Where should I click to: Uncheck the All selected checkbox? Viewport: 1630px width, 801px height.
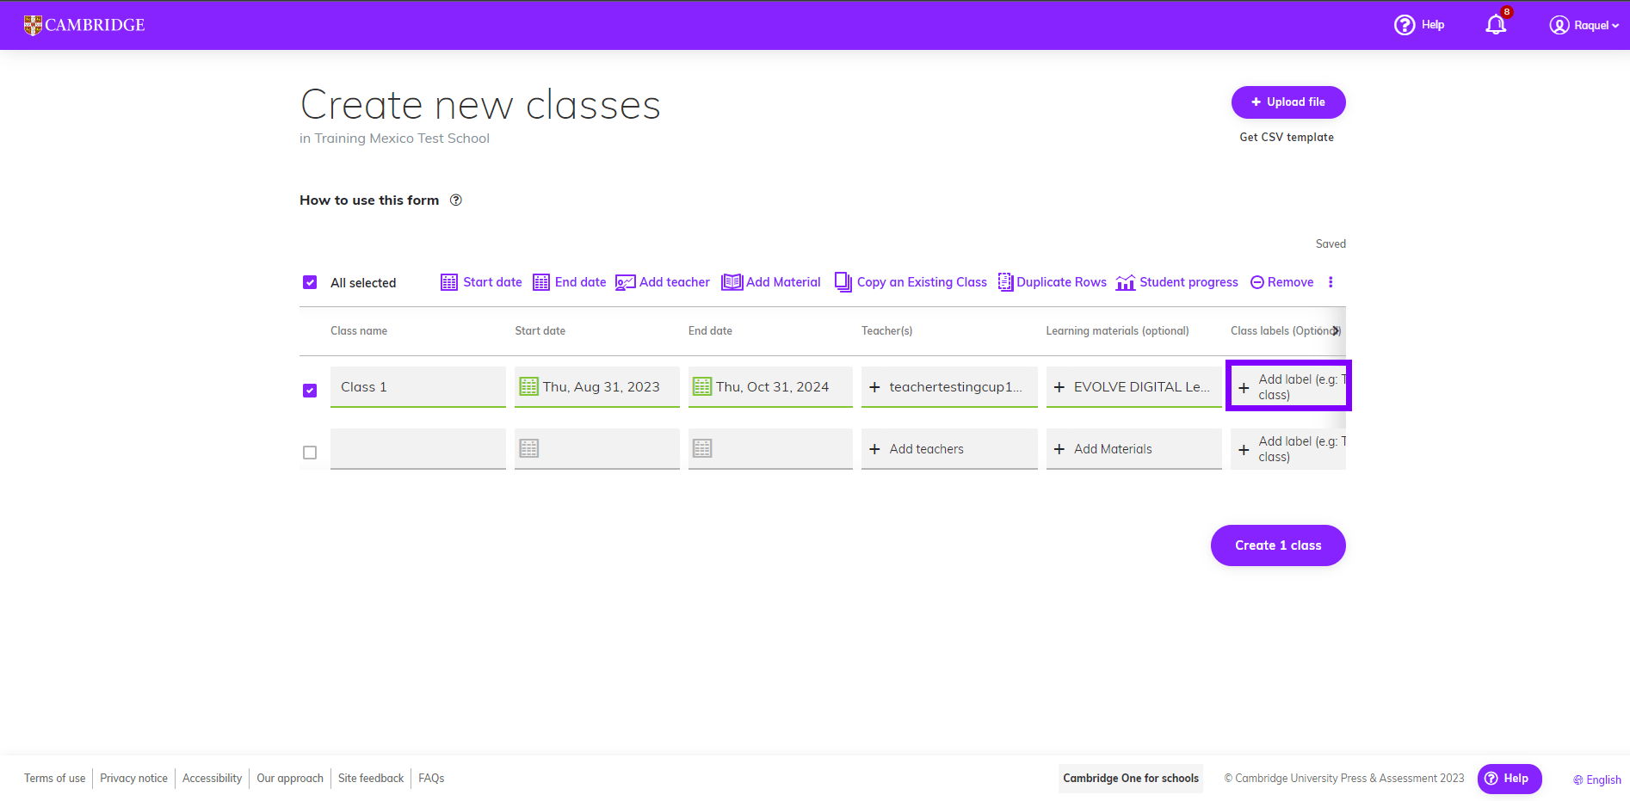tap(309, 282)
